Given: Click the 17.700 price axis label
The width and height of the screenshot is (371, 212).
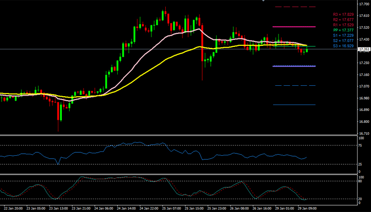Looking at the screenshot, I should [x=365, y=4].
